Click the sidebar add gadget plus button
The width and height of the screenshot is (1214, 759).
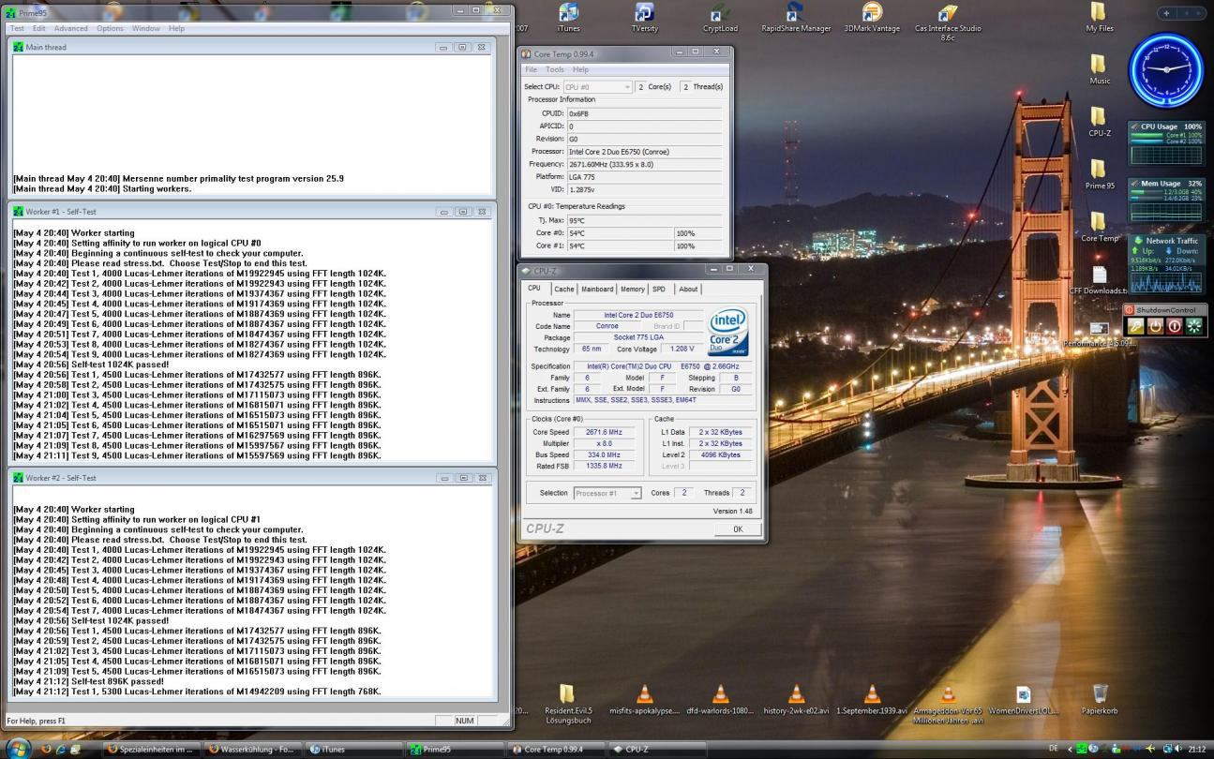1167,13
